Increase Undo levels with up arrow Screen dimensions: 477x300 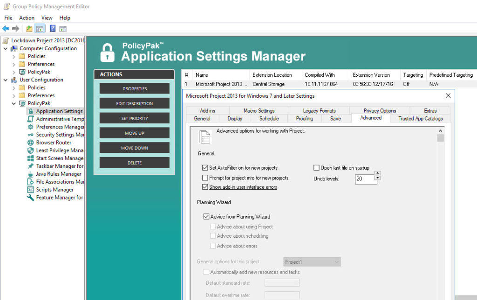pos(377,173)
